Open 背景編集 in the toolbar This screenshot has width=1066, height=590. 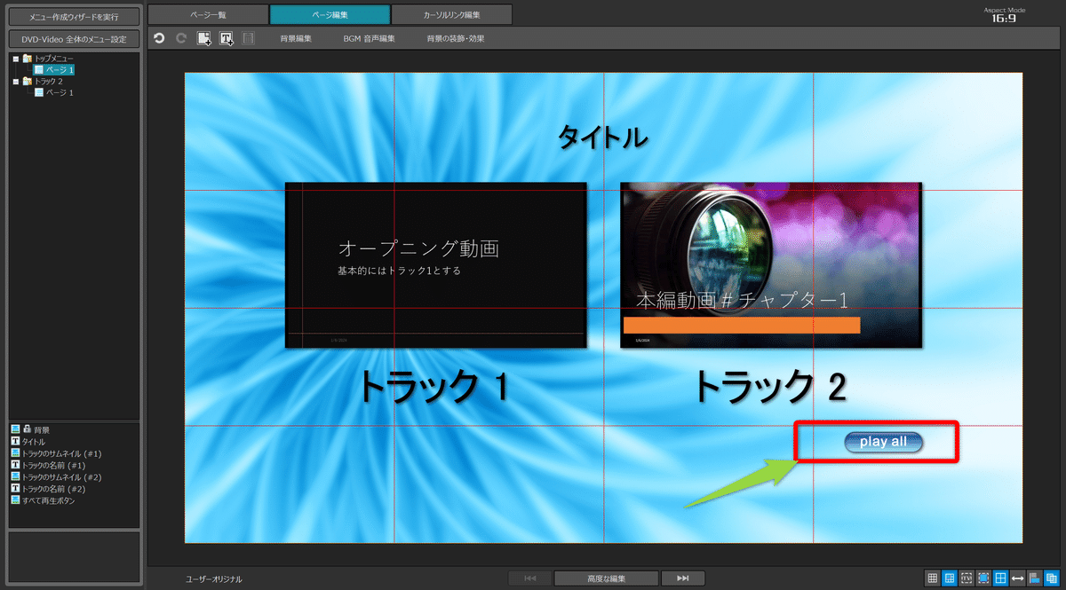(296, 39)
